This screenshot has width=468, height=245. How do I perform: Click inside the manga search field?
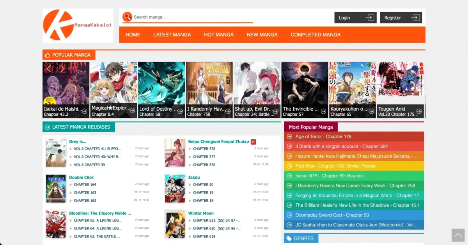[x=187, y=17]
